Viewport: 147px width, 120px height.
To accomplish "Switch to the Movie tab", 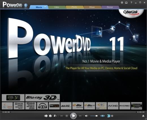I will 39,7.
